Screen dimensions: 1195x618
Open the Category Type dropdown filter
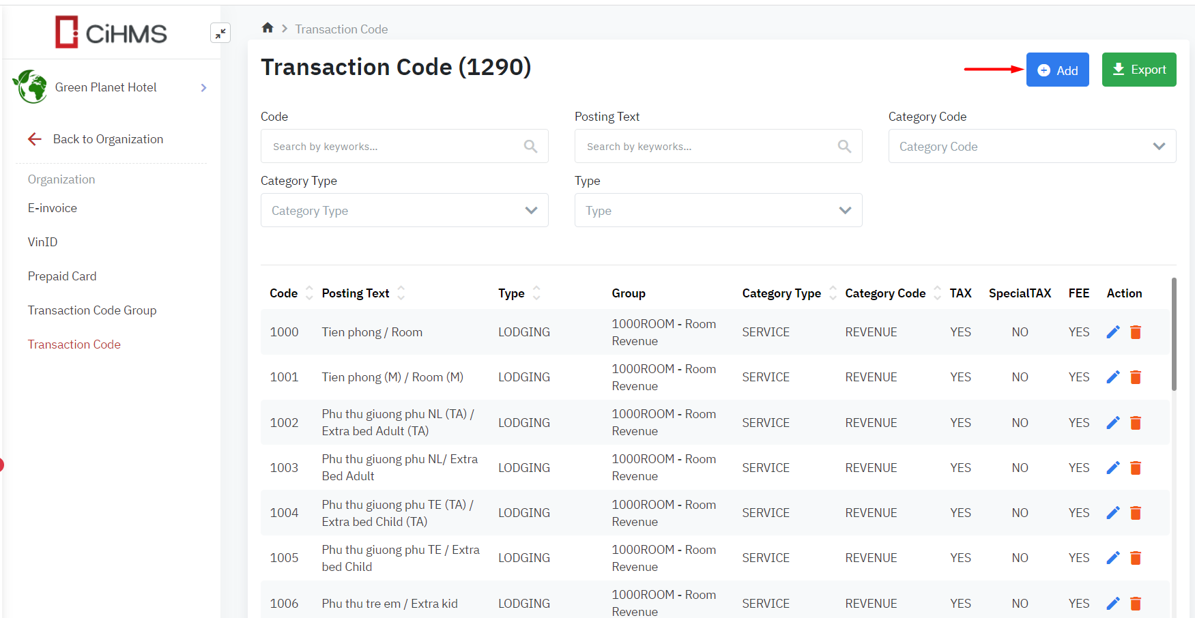pyautogui.click(x=404, y=210)
